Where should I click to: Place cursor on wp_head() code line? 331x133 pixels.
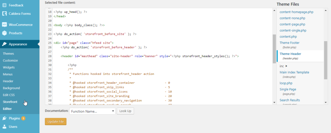click(70, 12)
